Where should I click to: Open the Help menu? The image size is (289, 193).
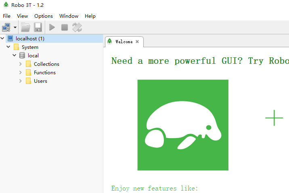click(x=90, y=16)
